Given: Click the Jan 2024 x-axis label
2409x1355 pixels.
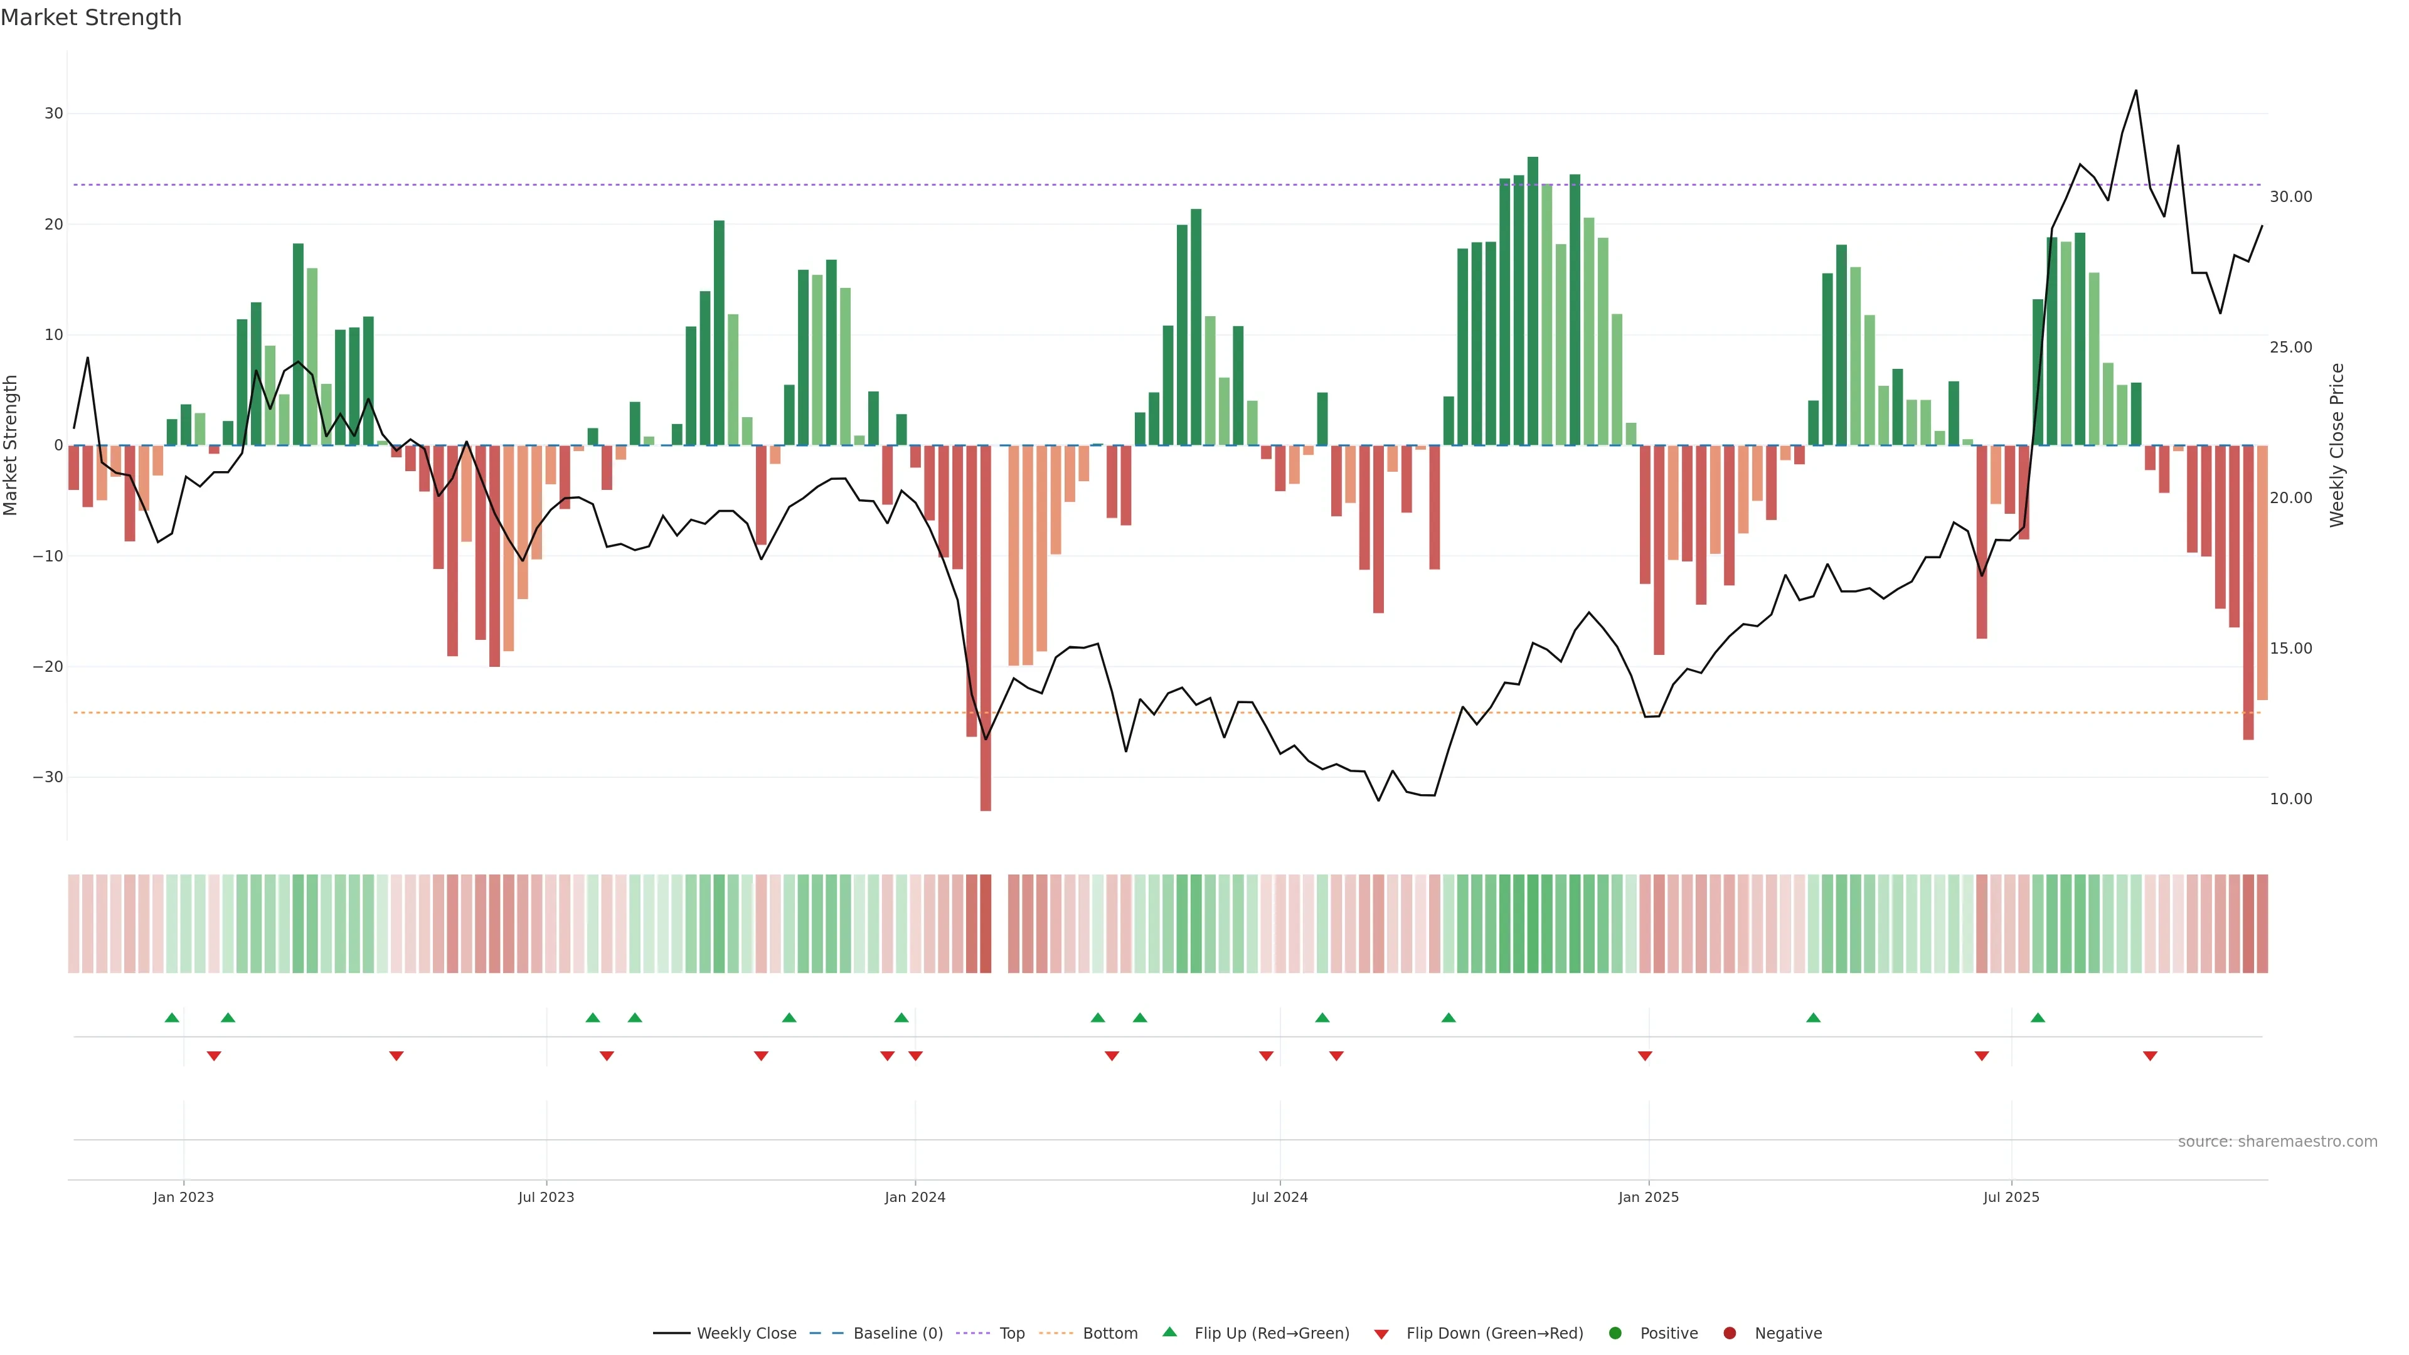Looking at the screenshot, I should 915,1197.
